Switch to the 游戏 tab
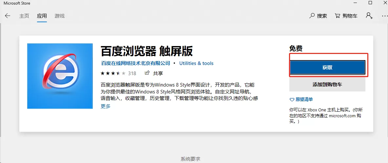 point(60,16)
